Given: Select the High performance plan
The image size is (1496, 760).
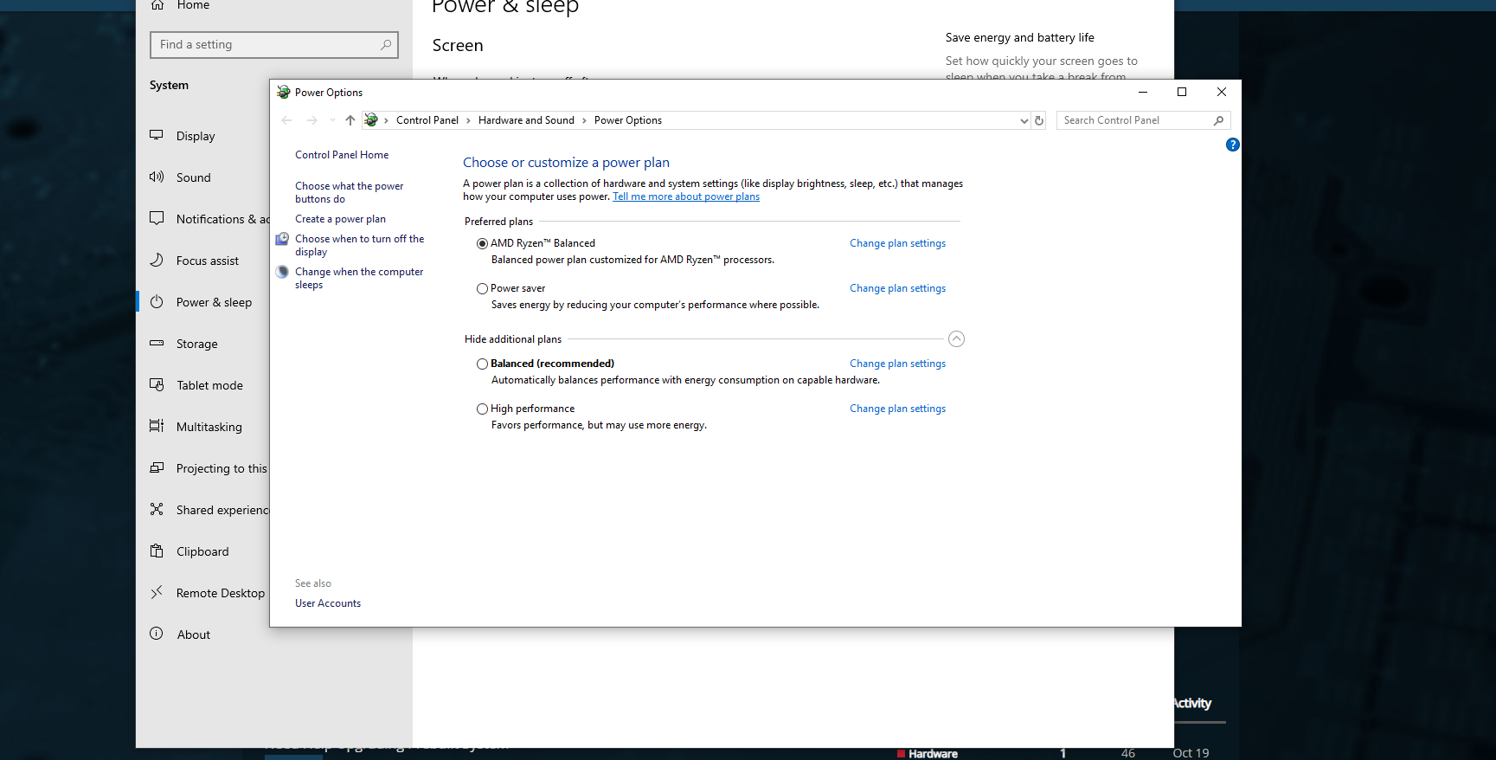Looking at the screenshot, I should (482, 409).
